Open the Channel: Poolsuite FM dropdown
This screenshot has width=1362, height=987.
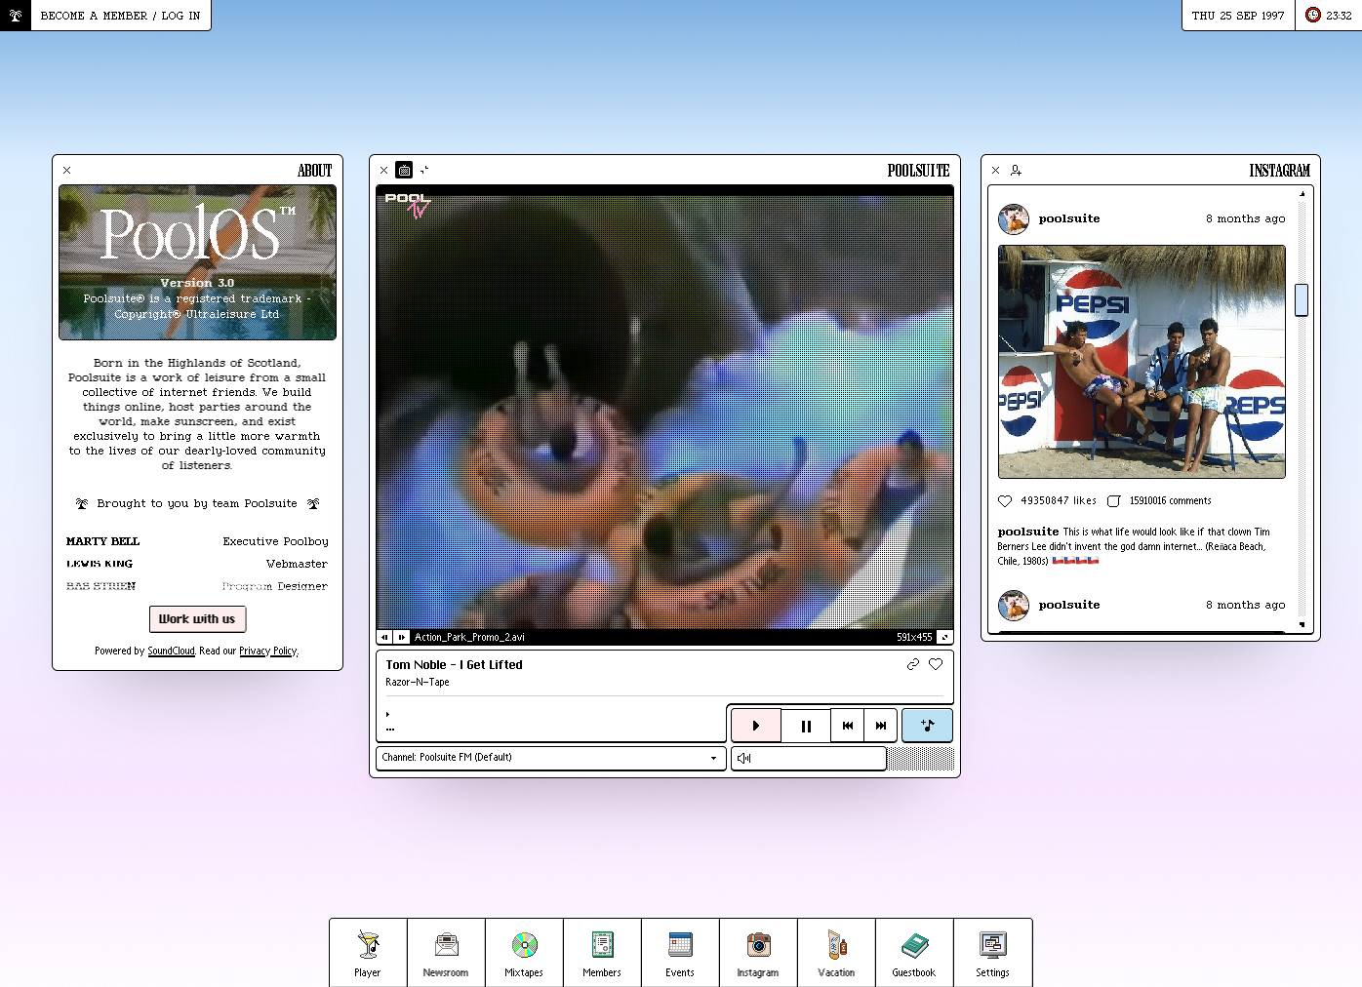pyautogui.click(x=551, y=758)
